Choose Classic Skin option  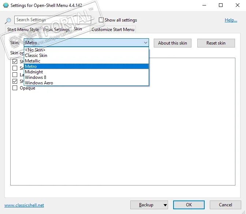point(86,56)
